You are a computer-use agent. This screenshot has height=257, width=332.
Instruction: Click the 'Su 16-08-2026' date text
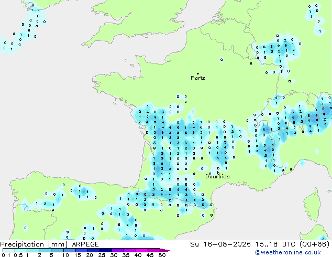(220, 244)
